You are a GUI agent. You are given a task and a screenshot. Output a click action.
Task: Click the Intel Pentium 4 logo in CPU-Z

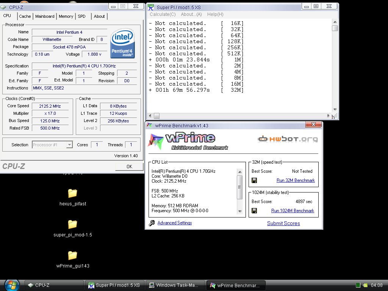(x=122, y=43)
